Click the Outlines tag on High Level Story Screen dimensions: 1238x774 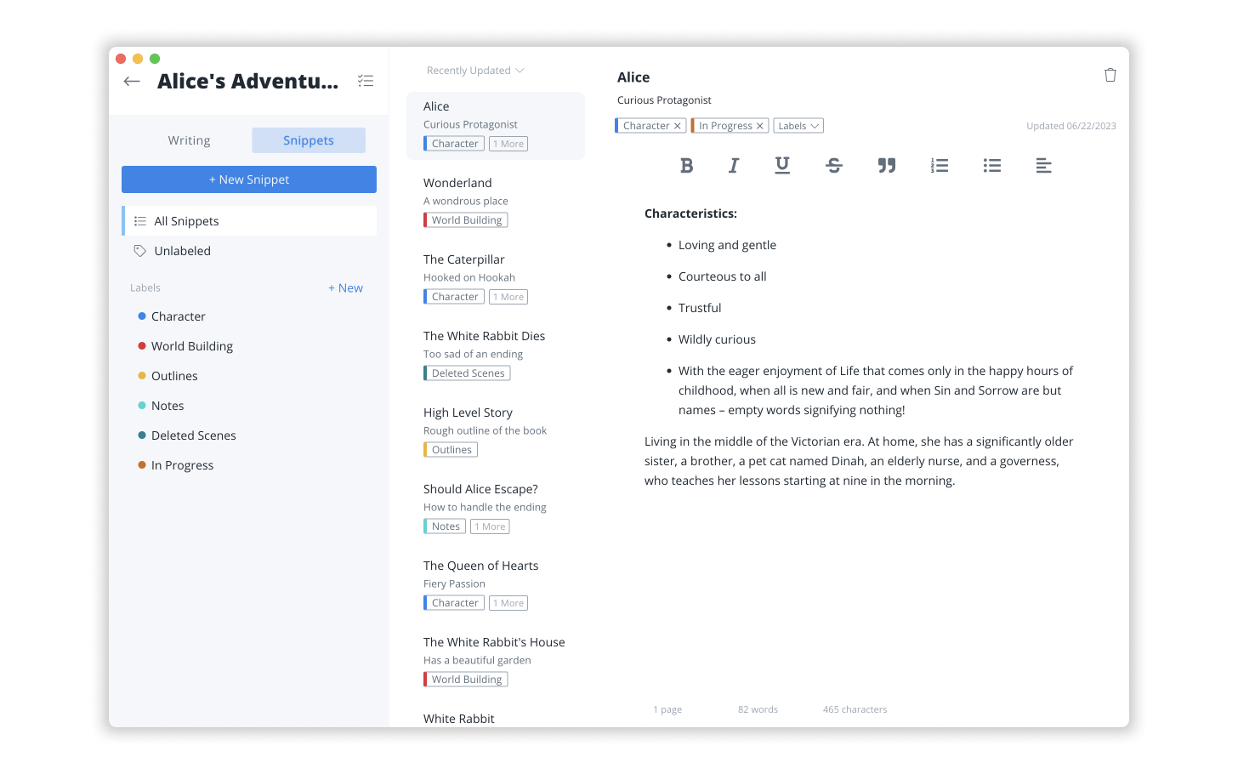[x=451, y=450]
